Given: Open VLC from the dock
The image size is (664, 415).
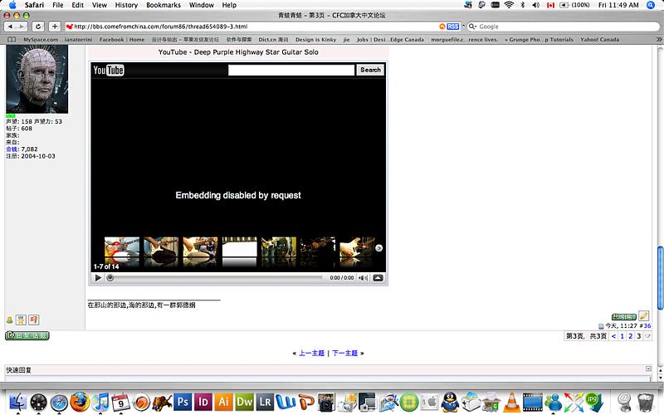Looking at the screenshot, I should [511, 402].
